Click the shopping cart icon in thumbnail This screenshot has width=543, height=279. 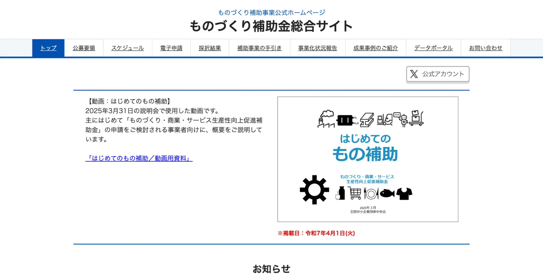(x=355, y=193)
